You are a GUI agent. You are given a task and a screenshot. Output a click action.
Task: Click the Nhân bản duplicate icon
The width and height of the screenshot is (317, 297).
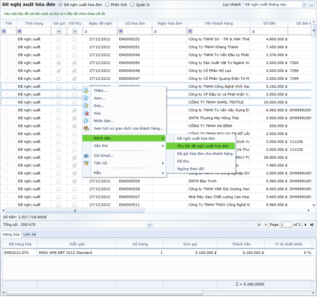coord(86,121)
